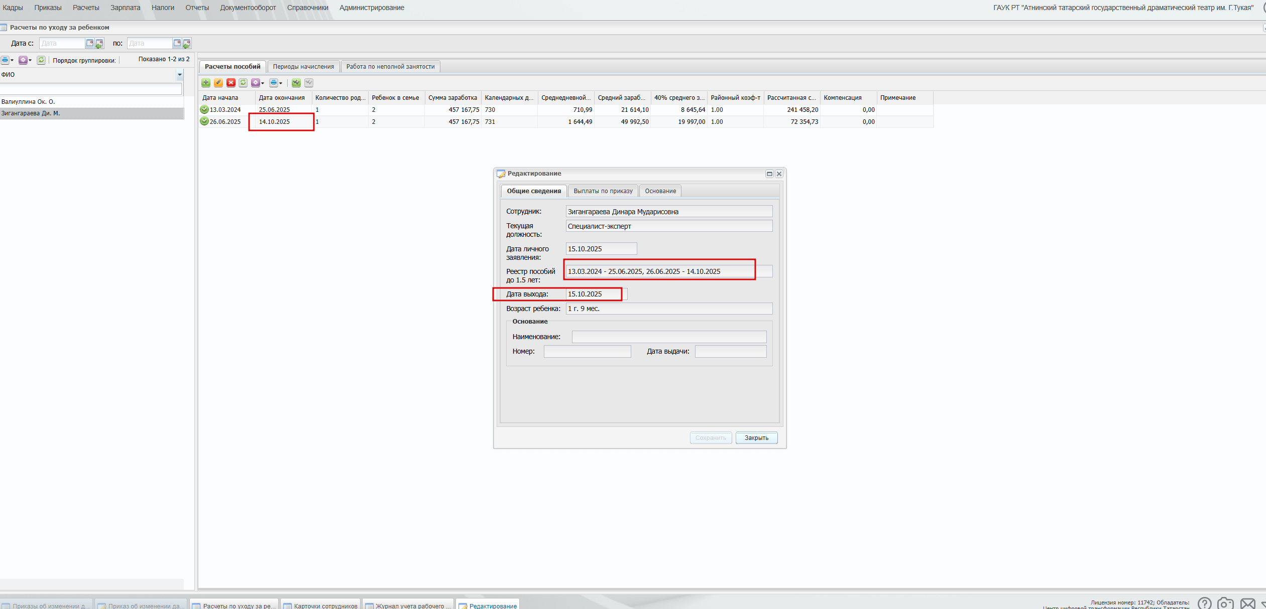Switch to 'Периоды начисления' tab
Viewport: 1266px width, 609px height.
point(303,67)
